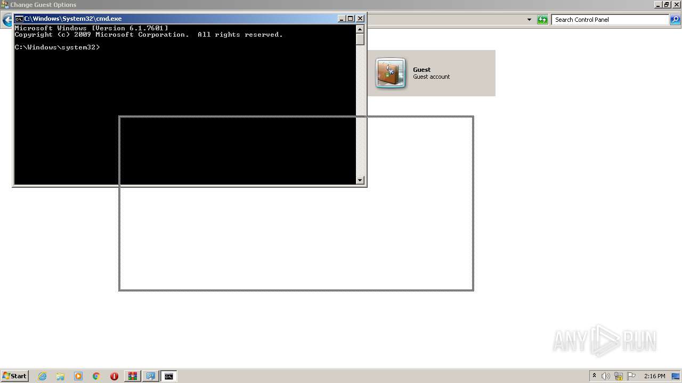Open the cmd.exe window system menu icon
This screenshot has width=682, height=383.
[x=19, y=19]
